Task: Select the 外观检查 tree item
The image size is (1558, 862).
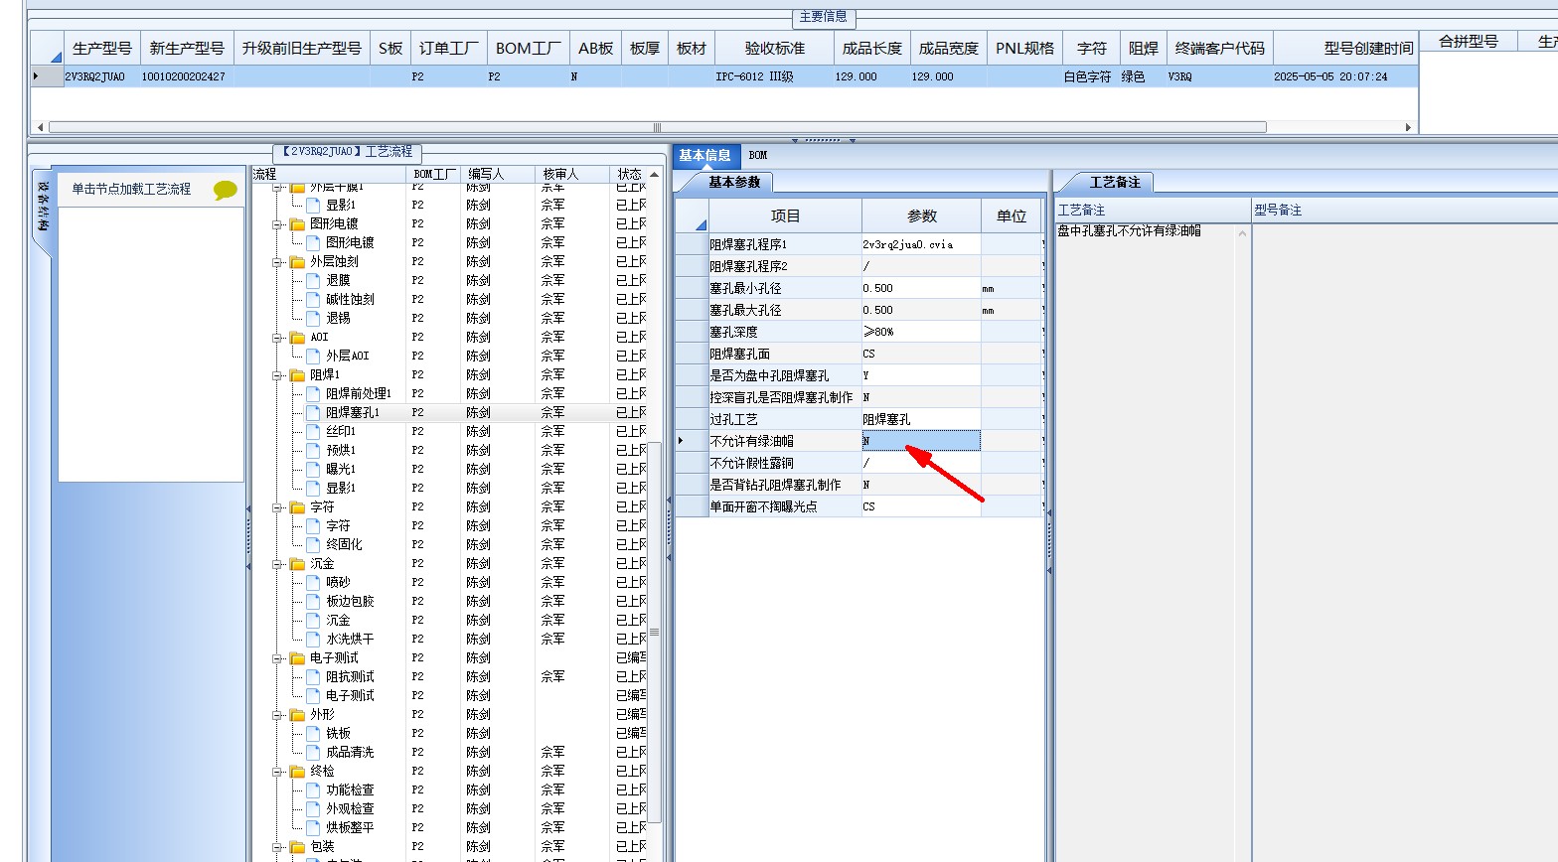Action: tap(350, 809)
